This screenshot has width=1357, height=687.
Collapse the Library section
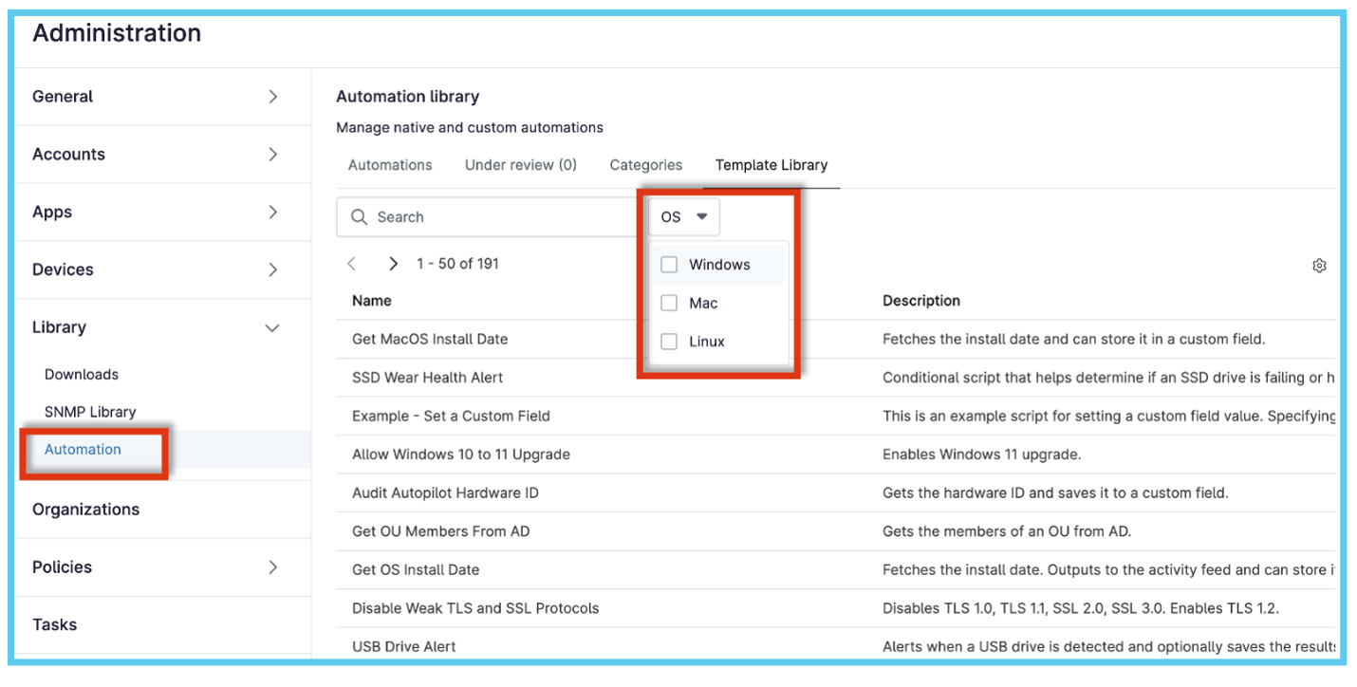point(271,326)
